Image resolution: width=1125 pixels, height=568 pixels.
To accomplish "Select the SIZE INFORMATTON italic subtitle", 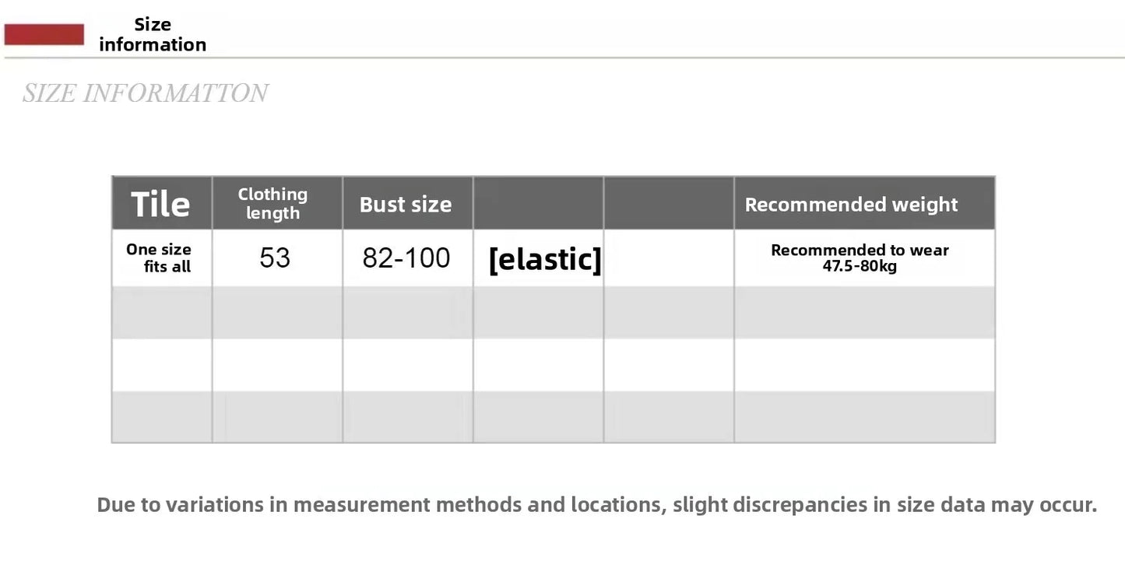I will pyautogui.click(x=145, y=93).
